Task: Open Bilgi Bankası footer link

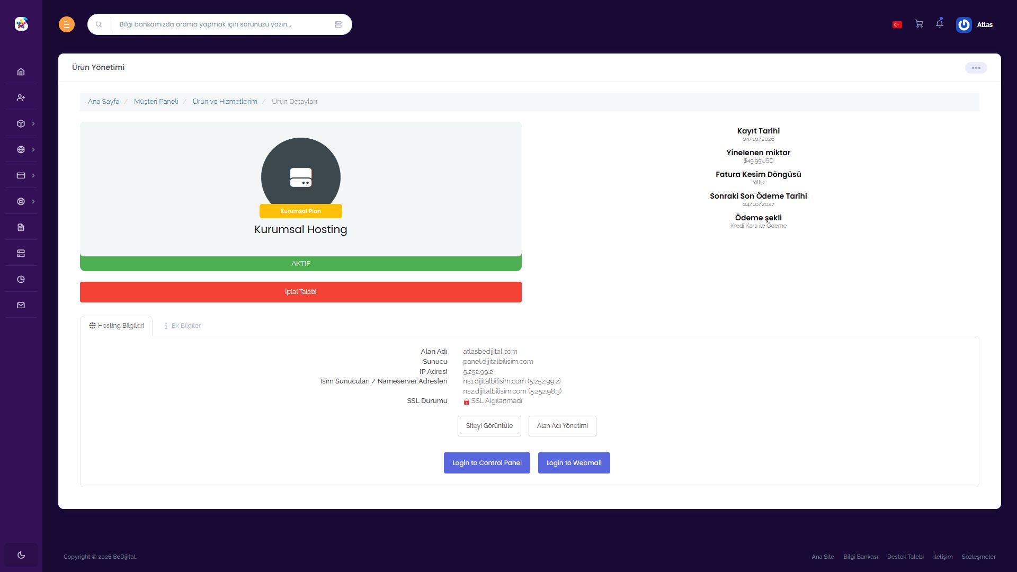Action: click(x=861, y=557)
